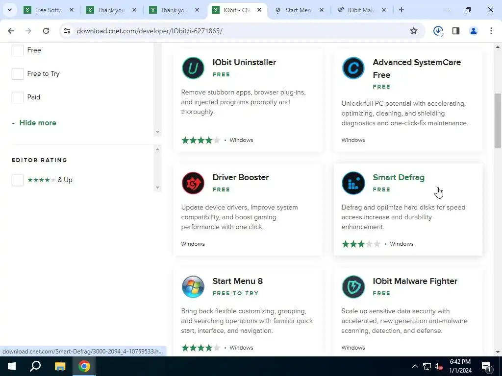The height and width of the screenshot is (376, 502).
Task: Open the Smart Defrag title link
Action: (399, 177)
